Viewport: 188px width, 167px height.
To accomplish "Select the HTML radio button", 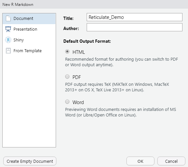I will click(67, 52).
